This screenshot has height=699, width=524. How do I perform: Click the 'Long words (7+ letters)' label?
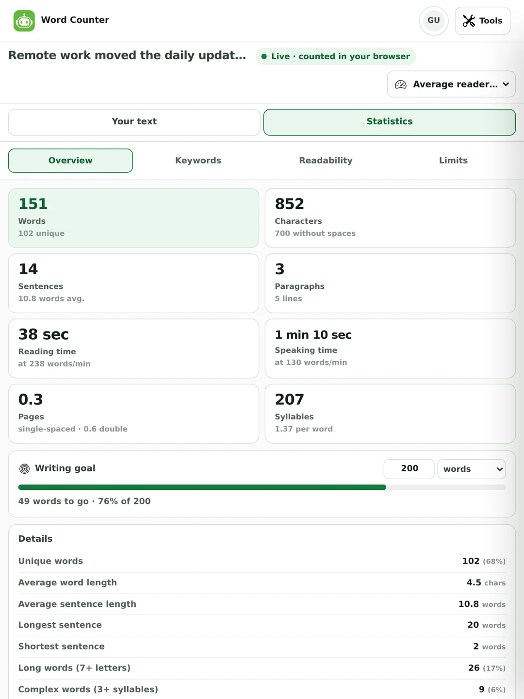74,668
